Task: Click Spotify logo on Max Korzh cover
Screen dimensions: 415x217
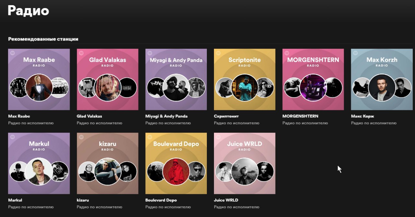Action: (x=355, y=53)
